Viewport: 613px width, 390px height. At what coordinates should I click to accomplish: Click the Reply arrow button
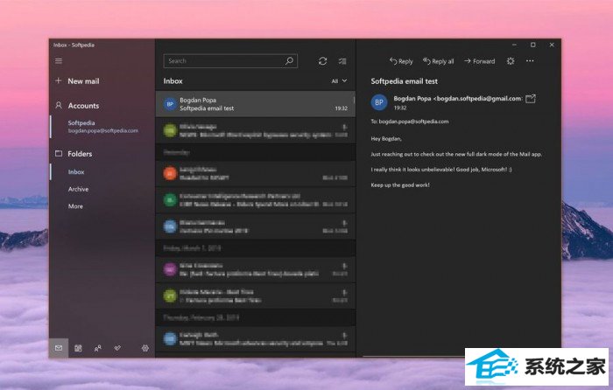tap(401, 61)
